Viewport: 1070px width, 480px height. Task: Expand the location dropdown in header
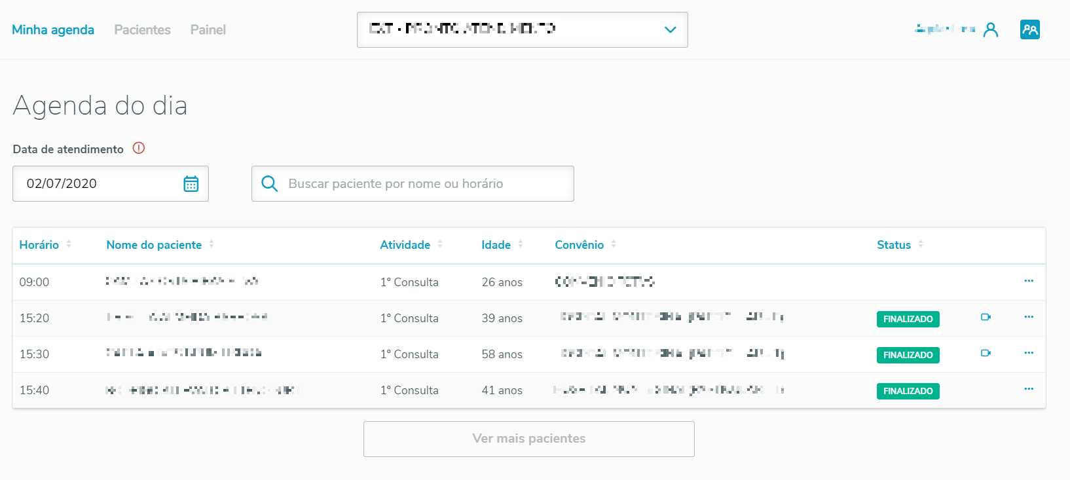[670, 29]
